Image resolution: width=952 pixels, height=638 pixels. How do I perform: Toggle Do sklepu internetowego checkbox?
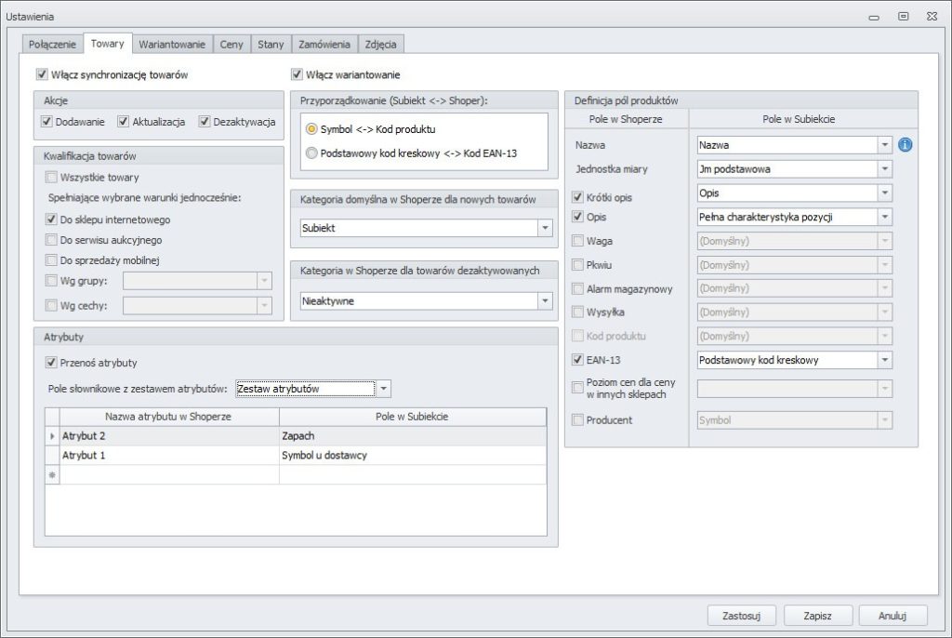coord(52,219)
